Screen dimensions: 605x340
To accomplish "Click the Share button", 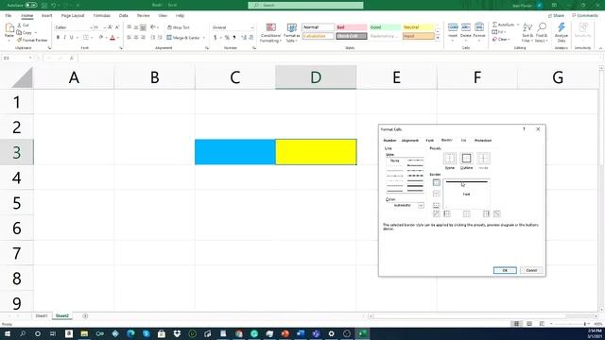I will [x=557, y=15].
